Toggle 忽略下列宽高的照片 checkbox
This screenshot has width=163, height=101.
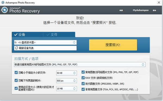coord(16,80)
